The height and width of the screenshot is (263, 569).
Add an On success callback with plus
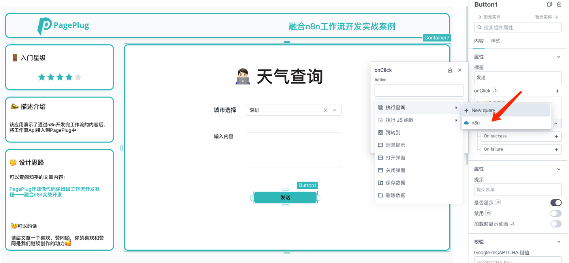point(556,136)
